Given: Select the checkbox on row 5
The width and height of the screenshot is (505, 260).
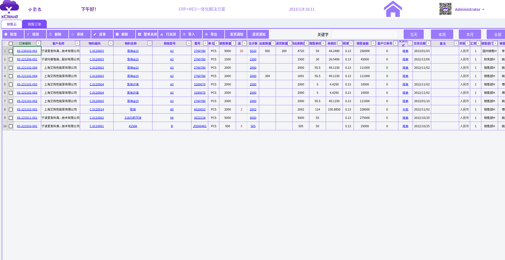Looking at the screenshot, I should click(x=11, y=84).
